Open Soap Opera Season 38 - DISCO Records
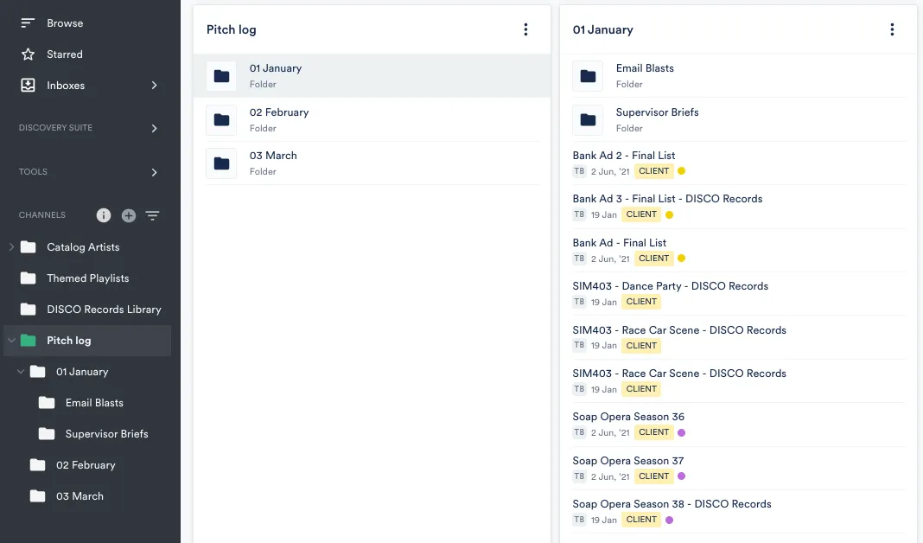This screenshot has height=543, width=923. [x=671, y=503]
